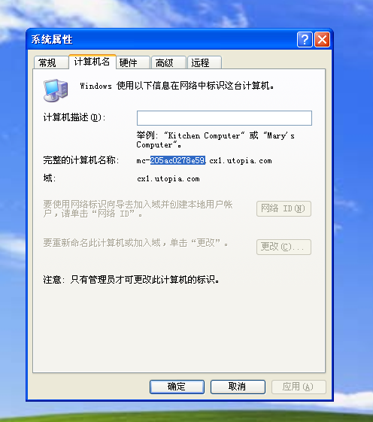Click the computer network icon

click(56, 90)
